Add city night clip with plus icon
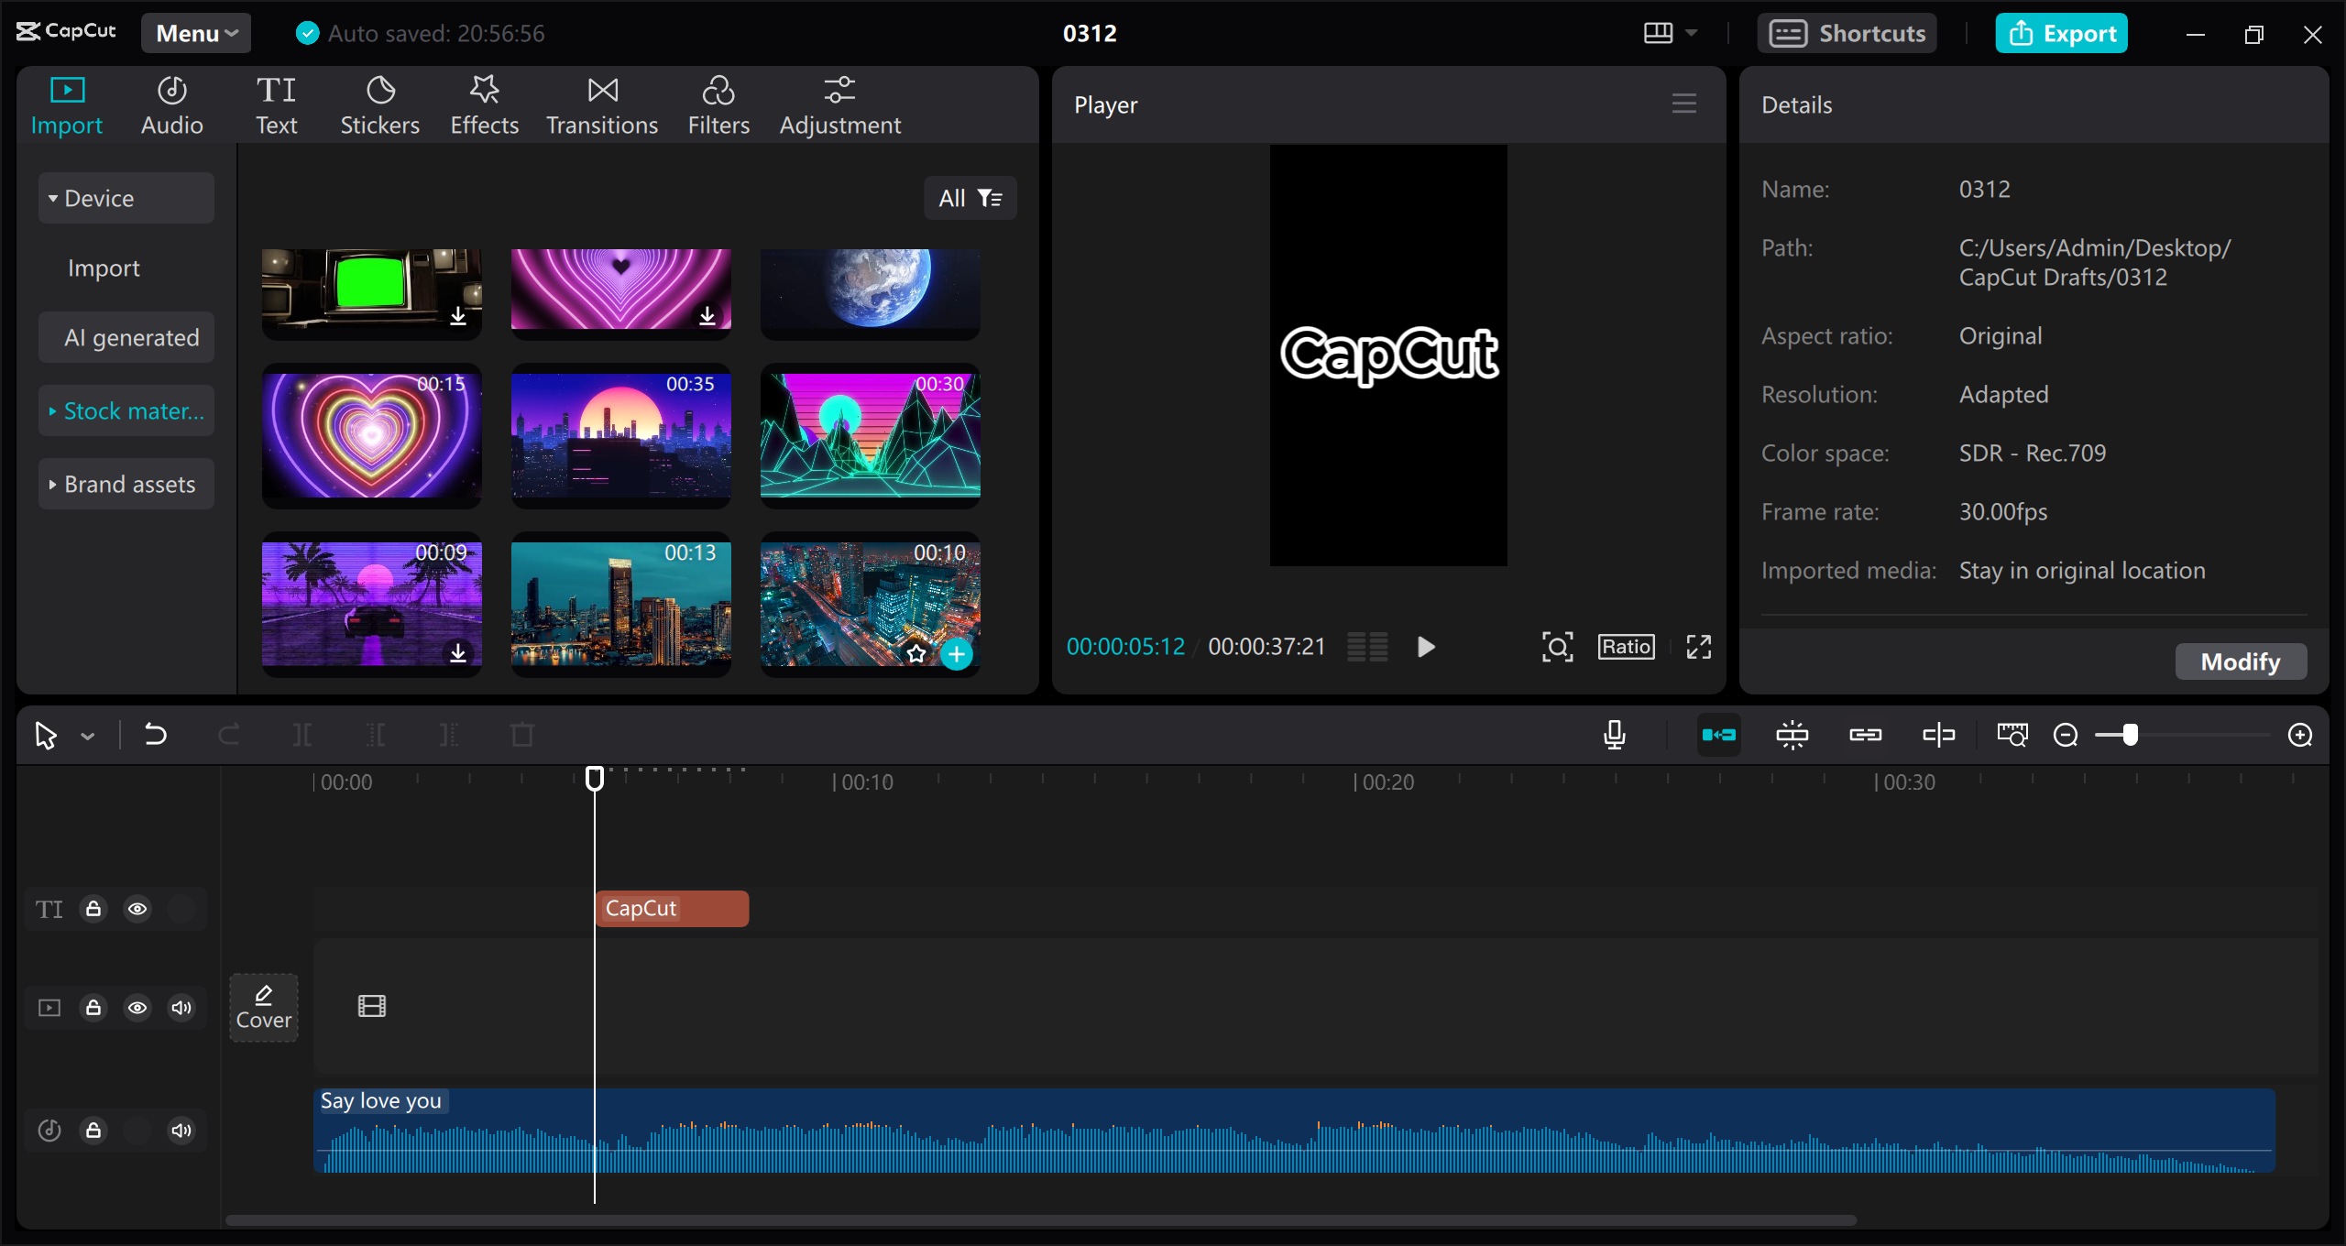The image size is (2346, 1246). tap(957, 653)
